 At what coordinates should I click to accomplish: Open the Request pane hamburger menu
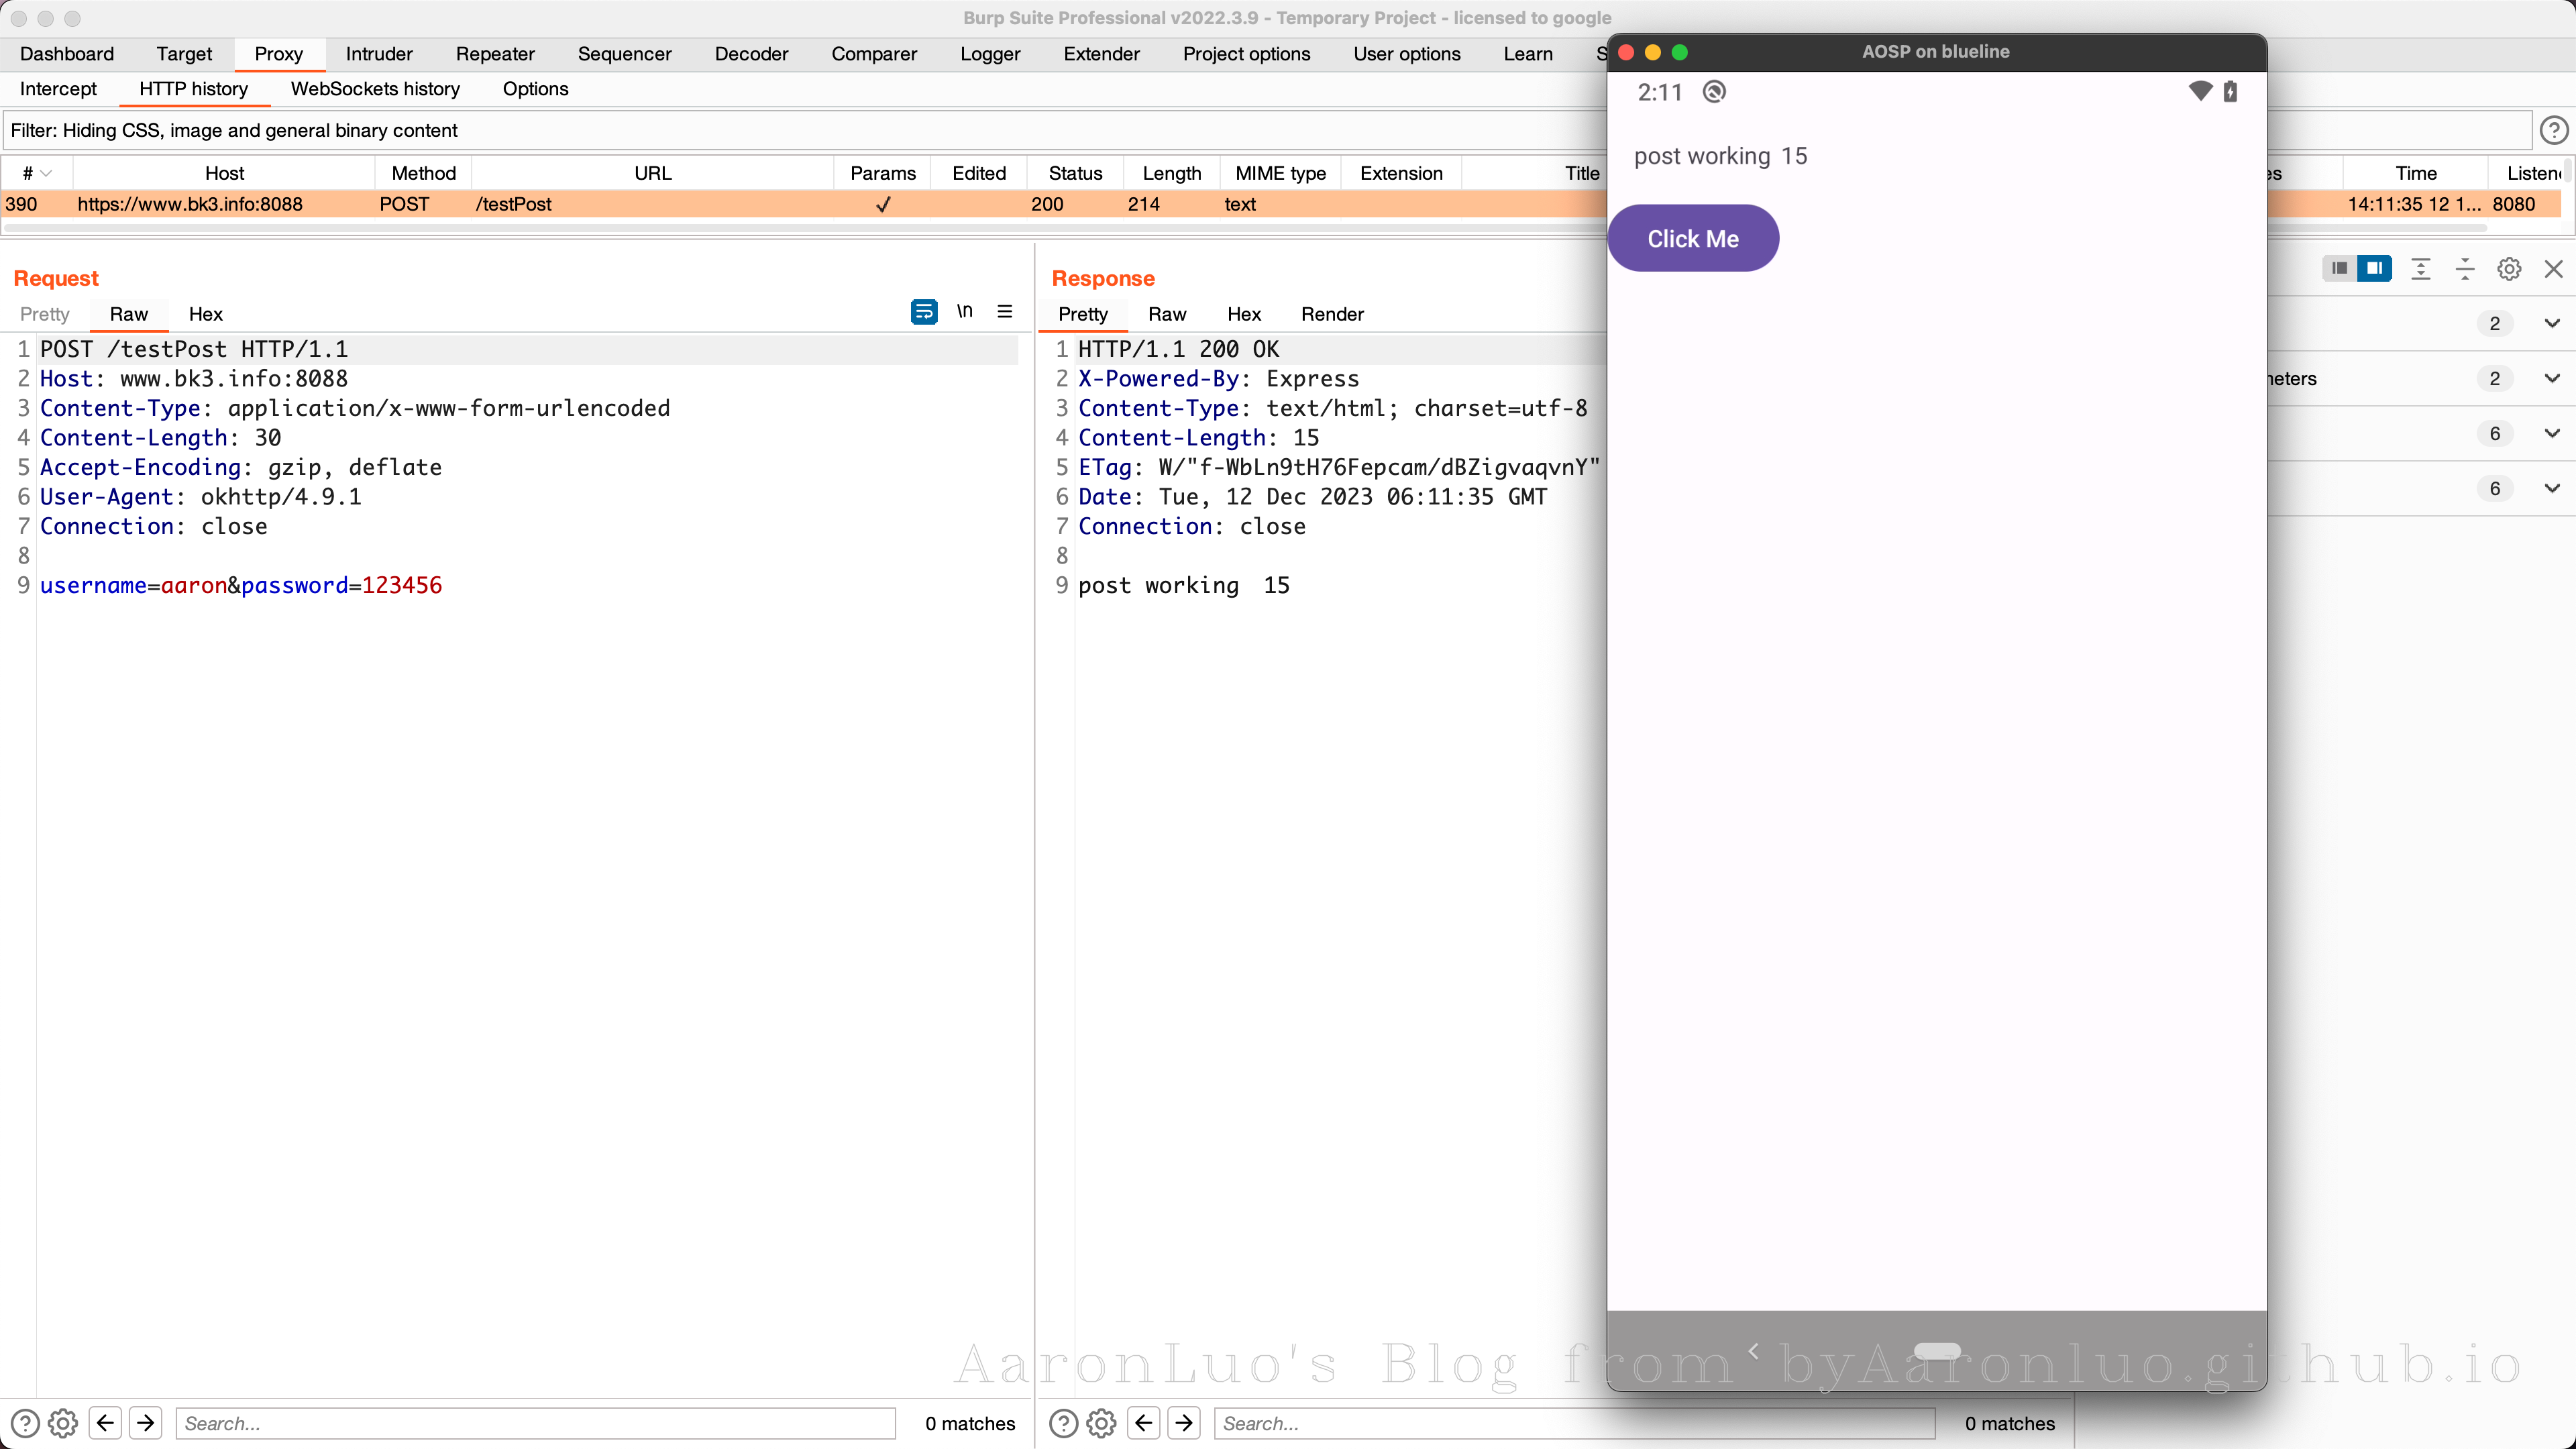pos(1004,312)
